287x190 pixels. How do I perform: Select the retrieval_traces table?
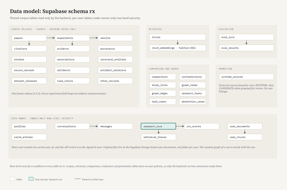(158, 137)
